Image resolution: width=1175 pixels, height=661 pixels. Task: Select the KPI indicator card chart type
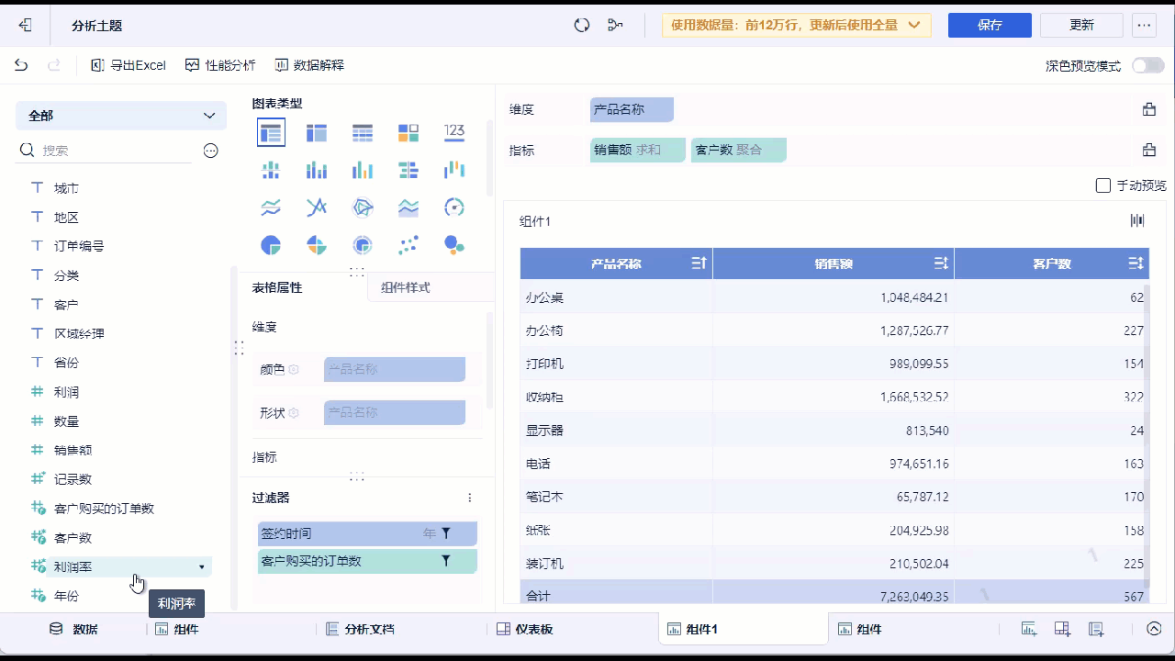click(408, 133)
